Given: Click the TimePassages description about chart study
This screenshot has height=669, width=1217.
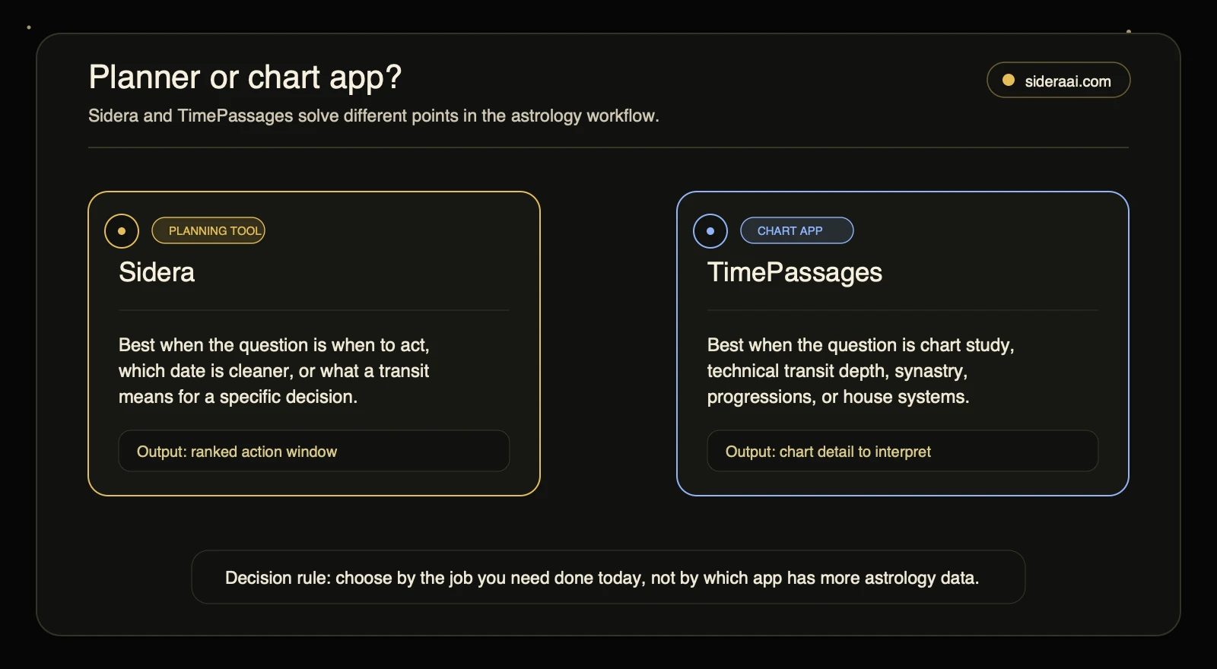Looking at the screenshot, I should click(x=860, y=371).
